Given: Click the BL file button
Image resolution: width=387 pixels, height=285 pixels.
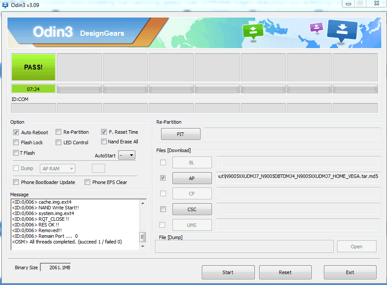Looking at the screenshot, I should click(192, 163).
